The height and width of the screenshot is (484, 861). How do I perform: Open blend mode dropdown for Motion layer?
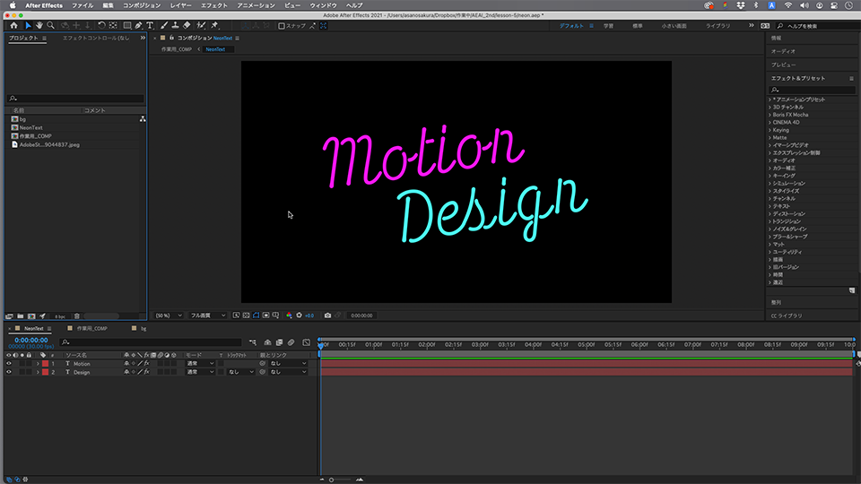(200, 363)
